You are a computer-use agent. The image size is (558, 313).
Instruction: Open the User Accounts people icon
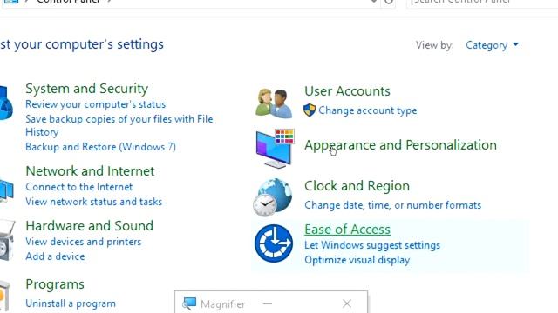tap(274, 103)
